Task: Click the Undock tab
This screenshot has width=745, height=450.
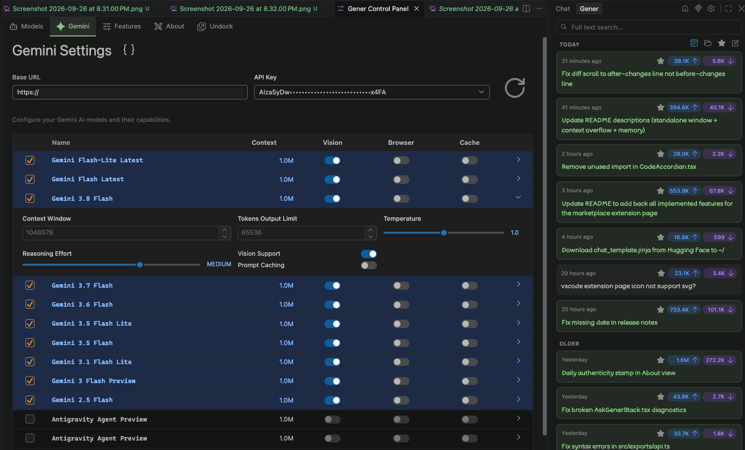Action: [215, 26]
